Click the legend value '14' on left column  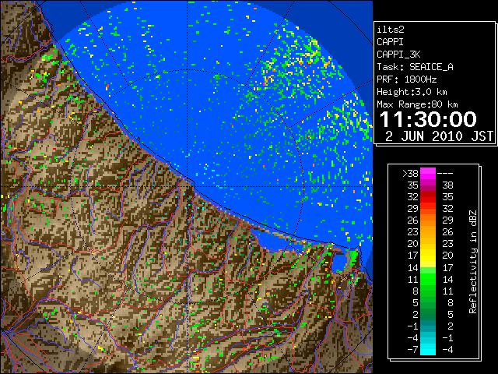(x=413, y=268)
